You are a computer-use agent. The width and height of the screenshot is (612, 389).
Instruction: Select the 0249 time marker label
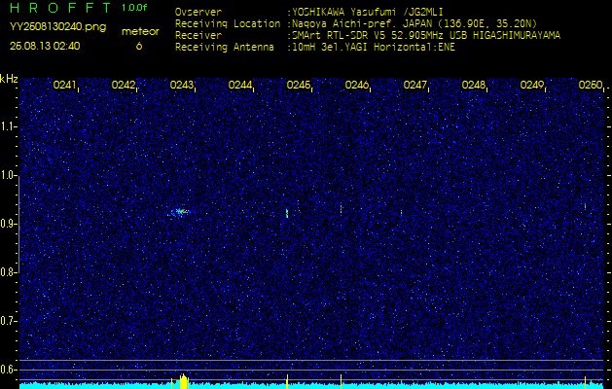coord(531,85)
